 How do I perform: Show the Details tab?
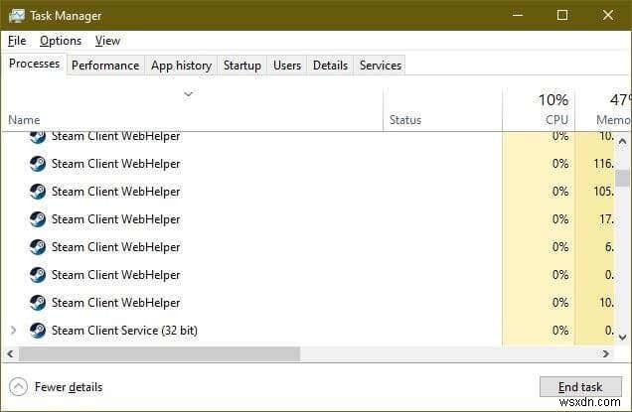330,66
